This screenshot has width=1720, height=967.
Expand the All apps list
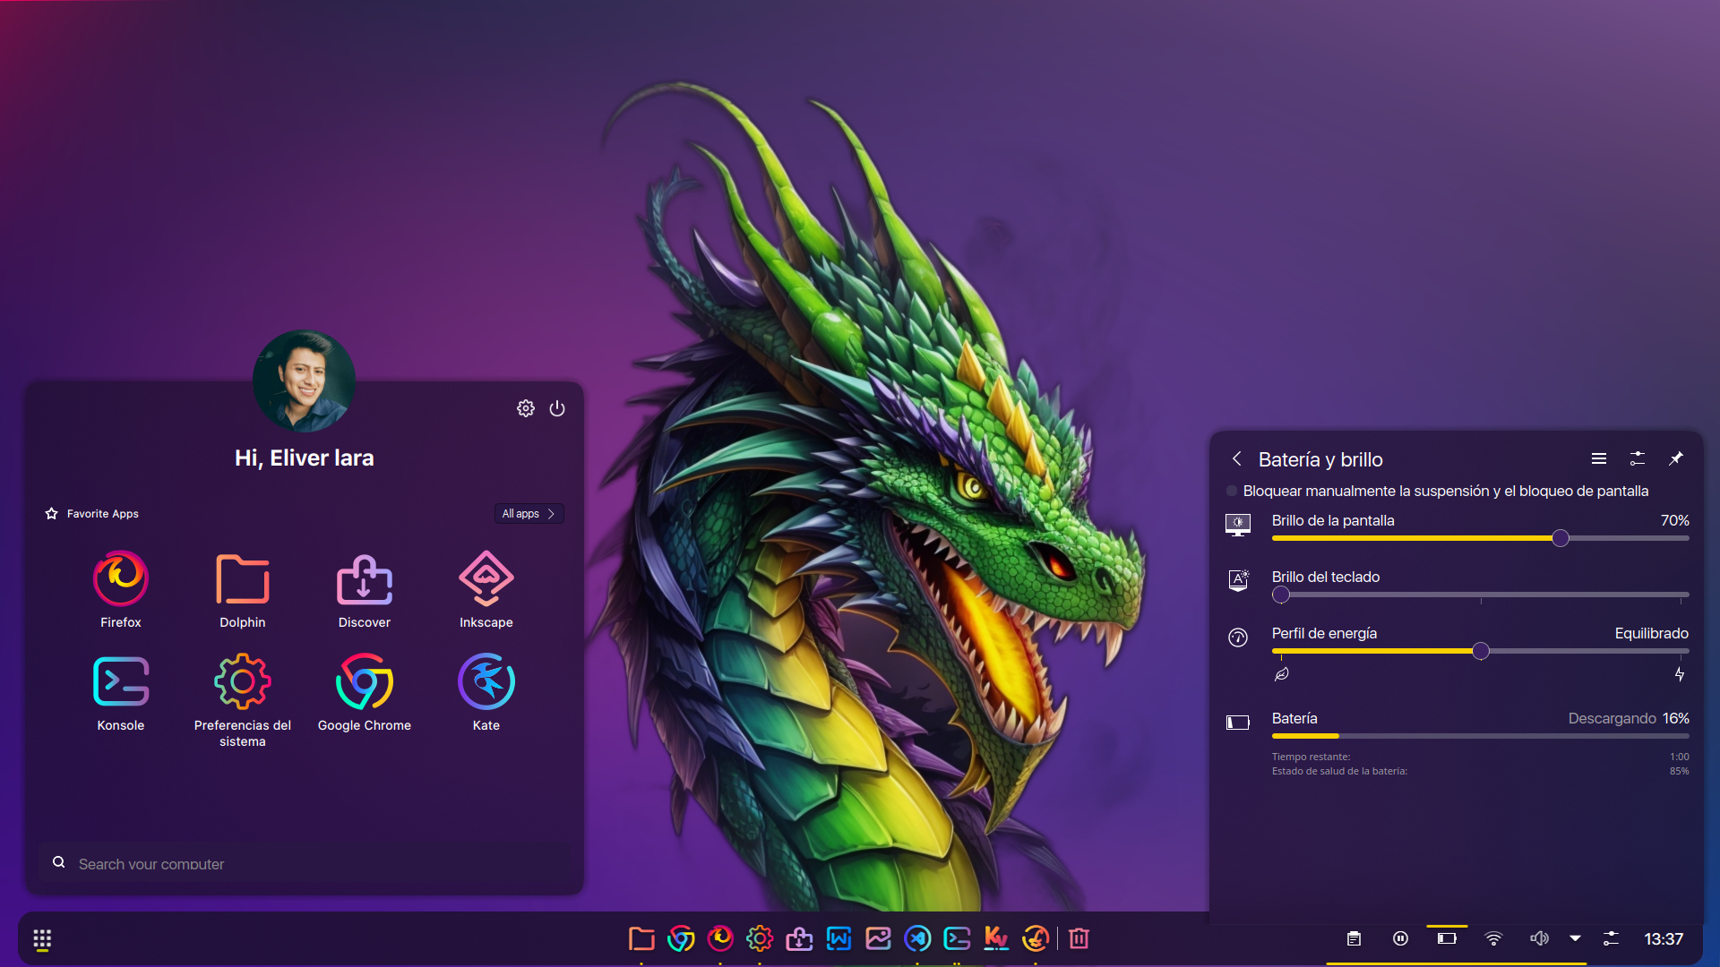click(529, 514)
